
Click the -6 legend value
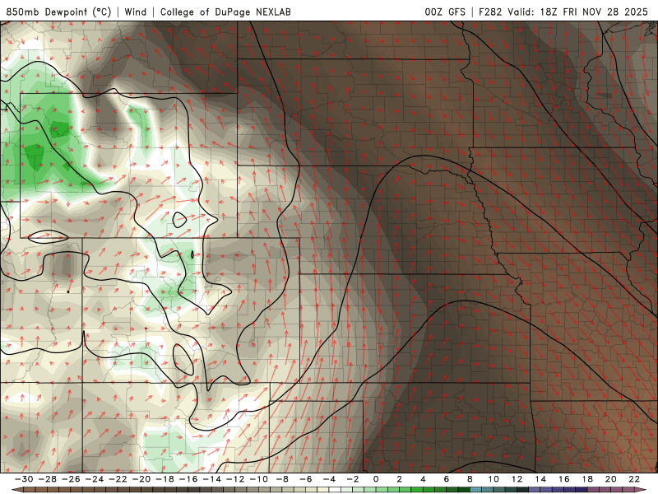tap(305, 479)
